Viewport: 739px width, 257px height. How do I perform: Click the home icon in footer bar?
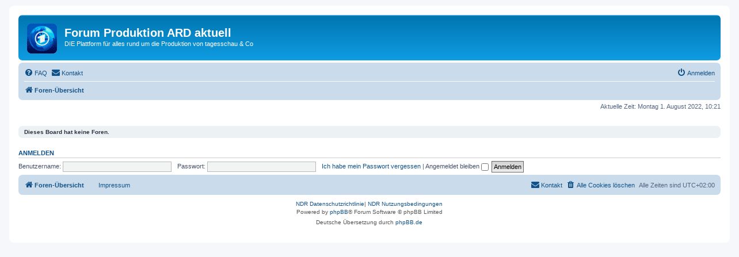(x=29, y=185)
